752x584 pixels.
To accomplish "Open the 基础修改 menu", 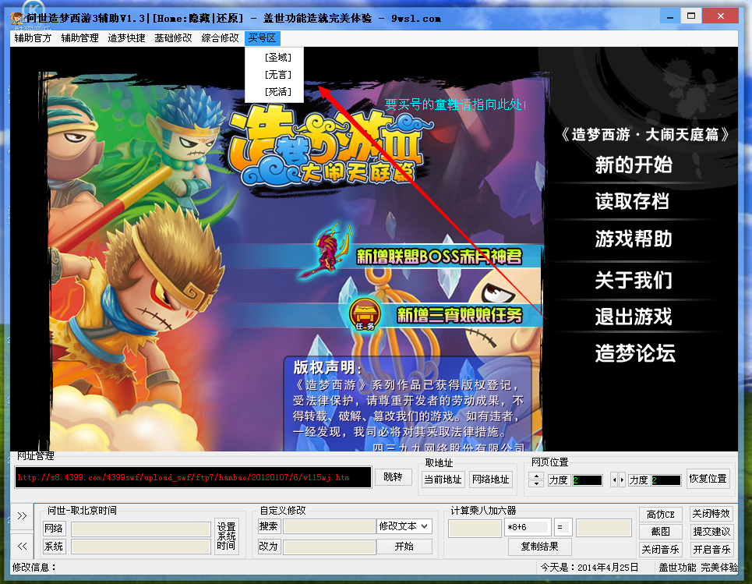I will tap(173, 38).
